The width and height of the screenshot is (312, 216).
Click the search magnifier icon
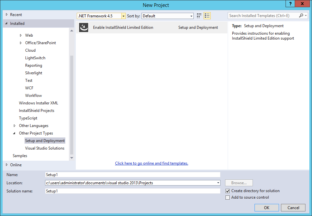301,15
